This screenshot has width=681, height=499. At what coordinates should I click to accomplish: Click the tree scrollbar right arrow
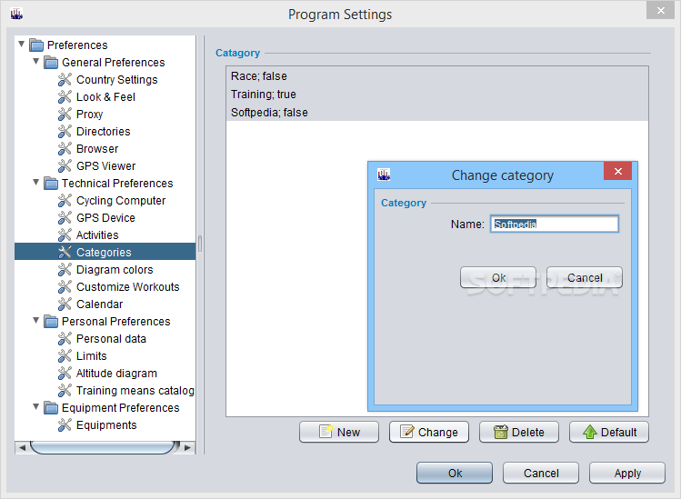(x=187, y=448)
